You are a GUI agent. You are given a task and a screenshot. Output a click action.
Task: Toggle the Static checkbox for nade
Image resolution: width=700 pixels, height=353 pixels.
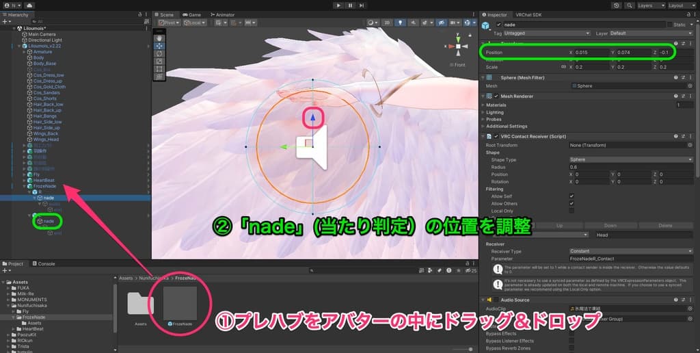[669, 25]
